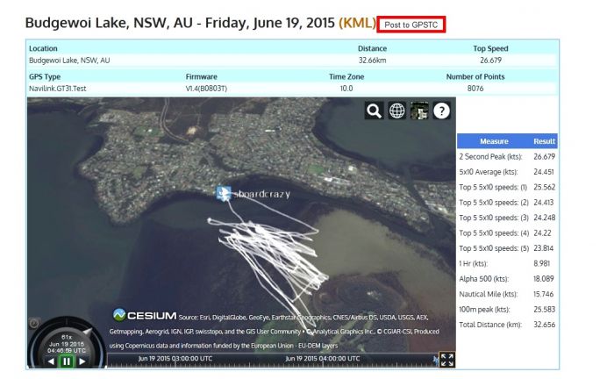Viewport: 614px width, 379px height.
Task: Play the animation in reverse
Action: pyautogui.click(x=51, y=361)
